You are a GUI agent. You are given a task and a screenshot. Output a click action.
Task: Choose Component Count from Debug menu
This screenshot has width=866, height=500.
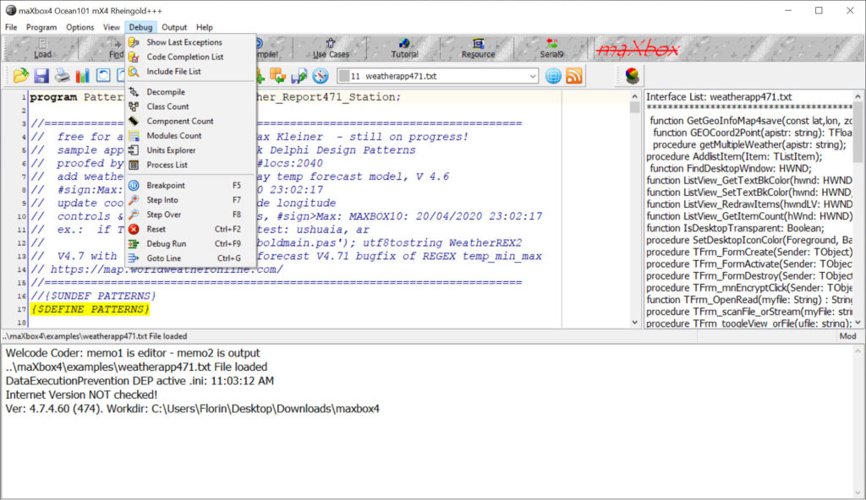(x=190, y=121)
